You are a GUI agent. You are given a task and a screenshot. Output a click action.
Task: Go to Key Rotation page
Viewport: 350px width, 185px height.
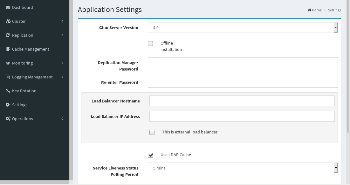pos(35,91)
